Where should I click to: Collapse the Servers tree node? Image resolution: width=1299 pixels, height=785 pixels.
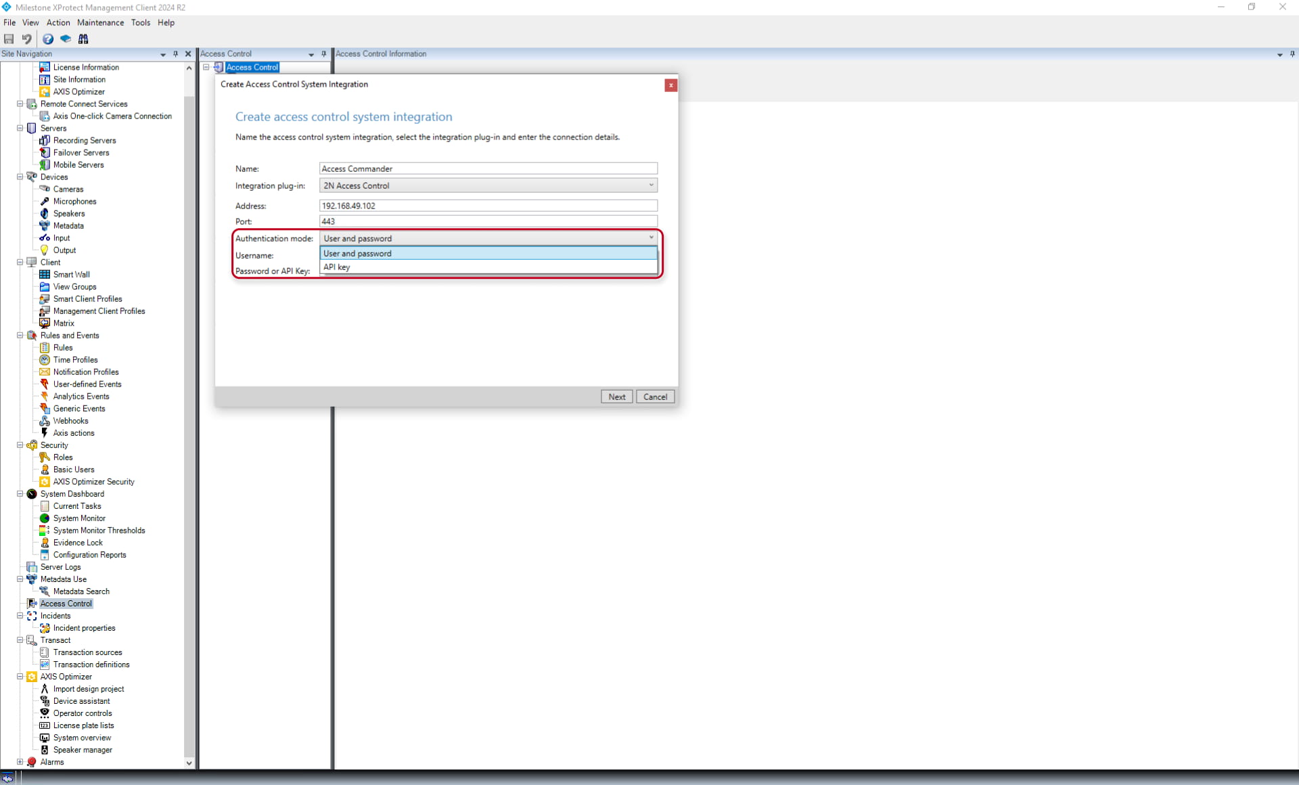(x=20, y=128)
